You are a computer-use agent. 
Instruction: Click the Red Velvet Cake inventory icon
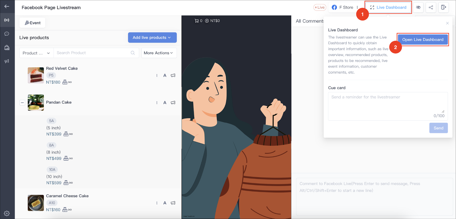pyautogui.click(x=65, y=82)
